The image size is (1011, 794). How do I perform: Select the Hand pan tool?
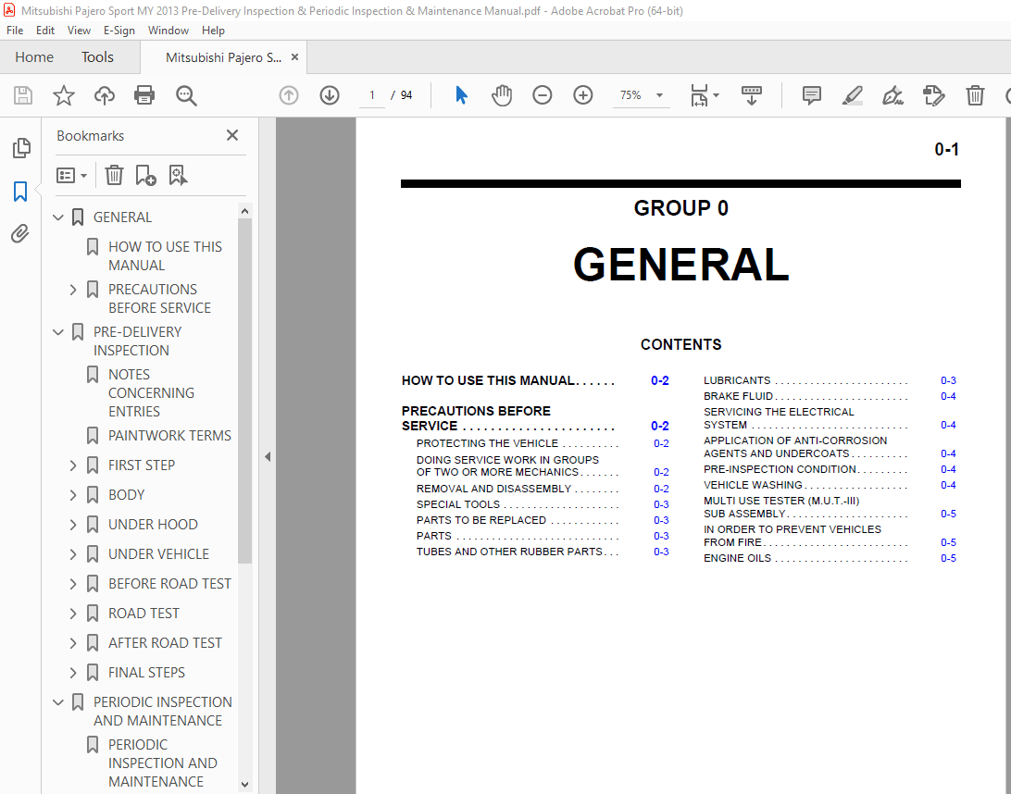(502, 95)
